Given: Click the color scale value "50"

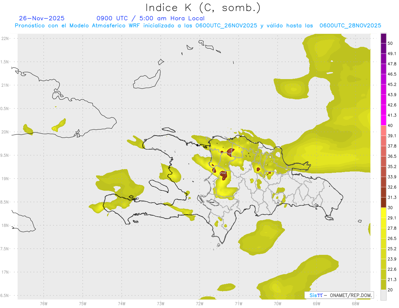Looking at the screenshot, I should 390,43.
